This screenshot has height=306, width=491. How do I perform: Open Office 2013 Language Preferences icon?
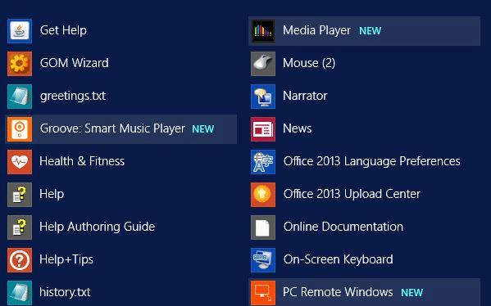263,162
